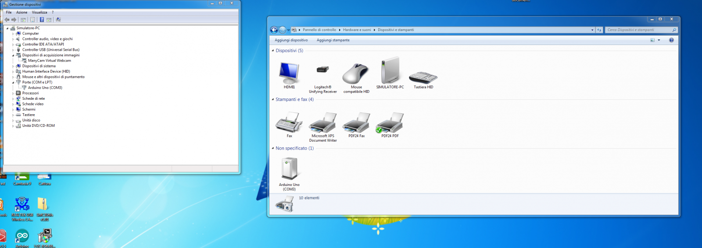This screenshot has width=702, height=248.
Task: Click Dispositivi e stampanti breadcrumb segment
Action: pyautogui.click(x=396, y=30)
